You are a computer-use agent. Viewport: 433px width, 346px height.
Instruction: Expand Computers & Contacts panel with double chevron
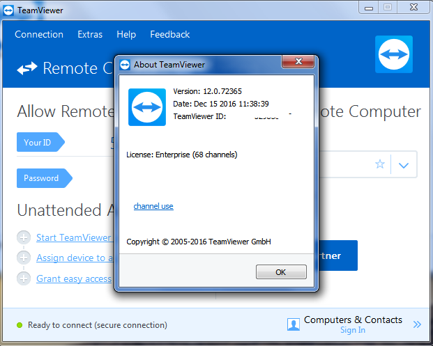pos(417,324)
